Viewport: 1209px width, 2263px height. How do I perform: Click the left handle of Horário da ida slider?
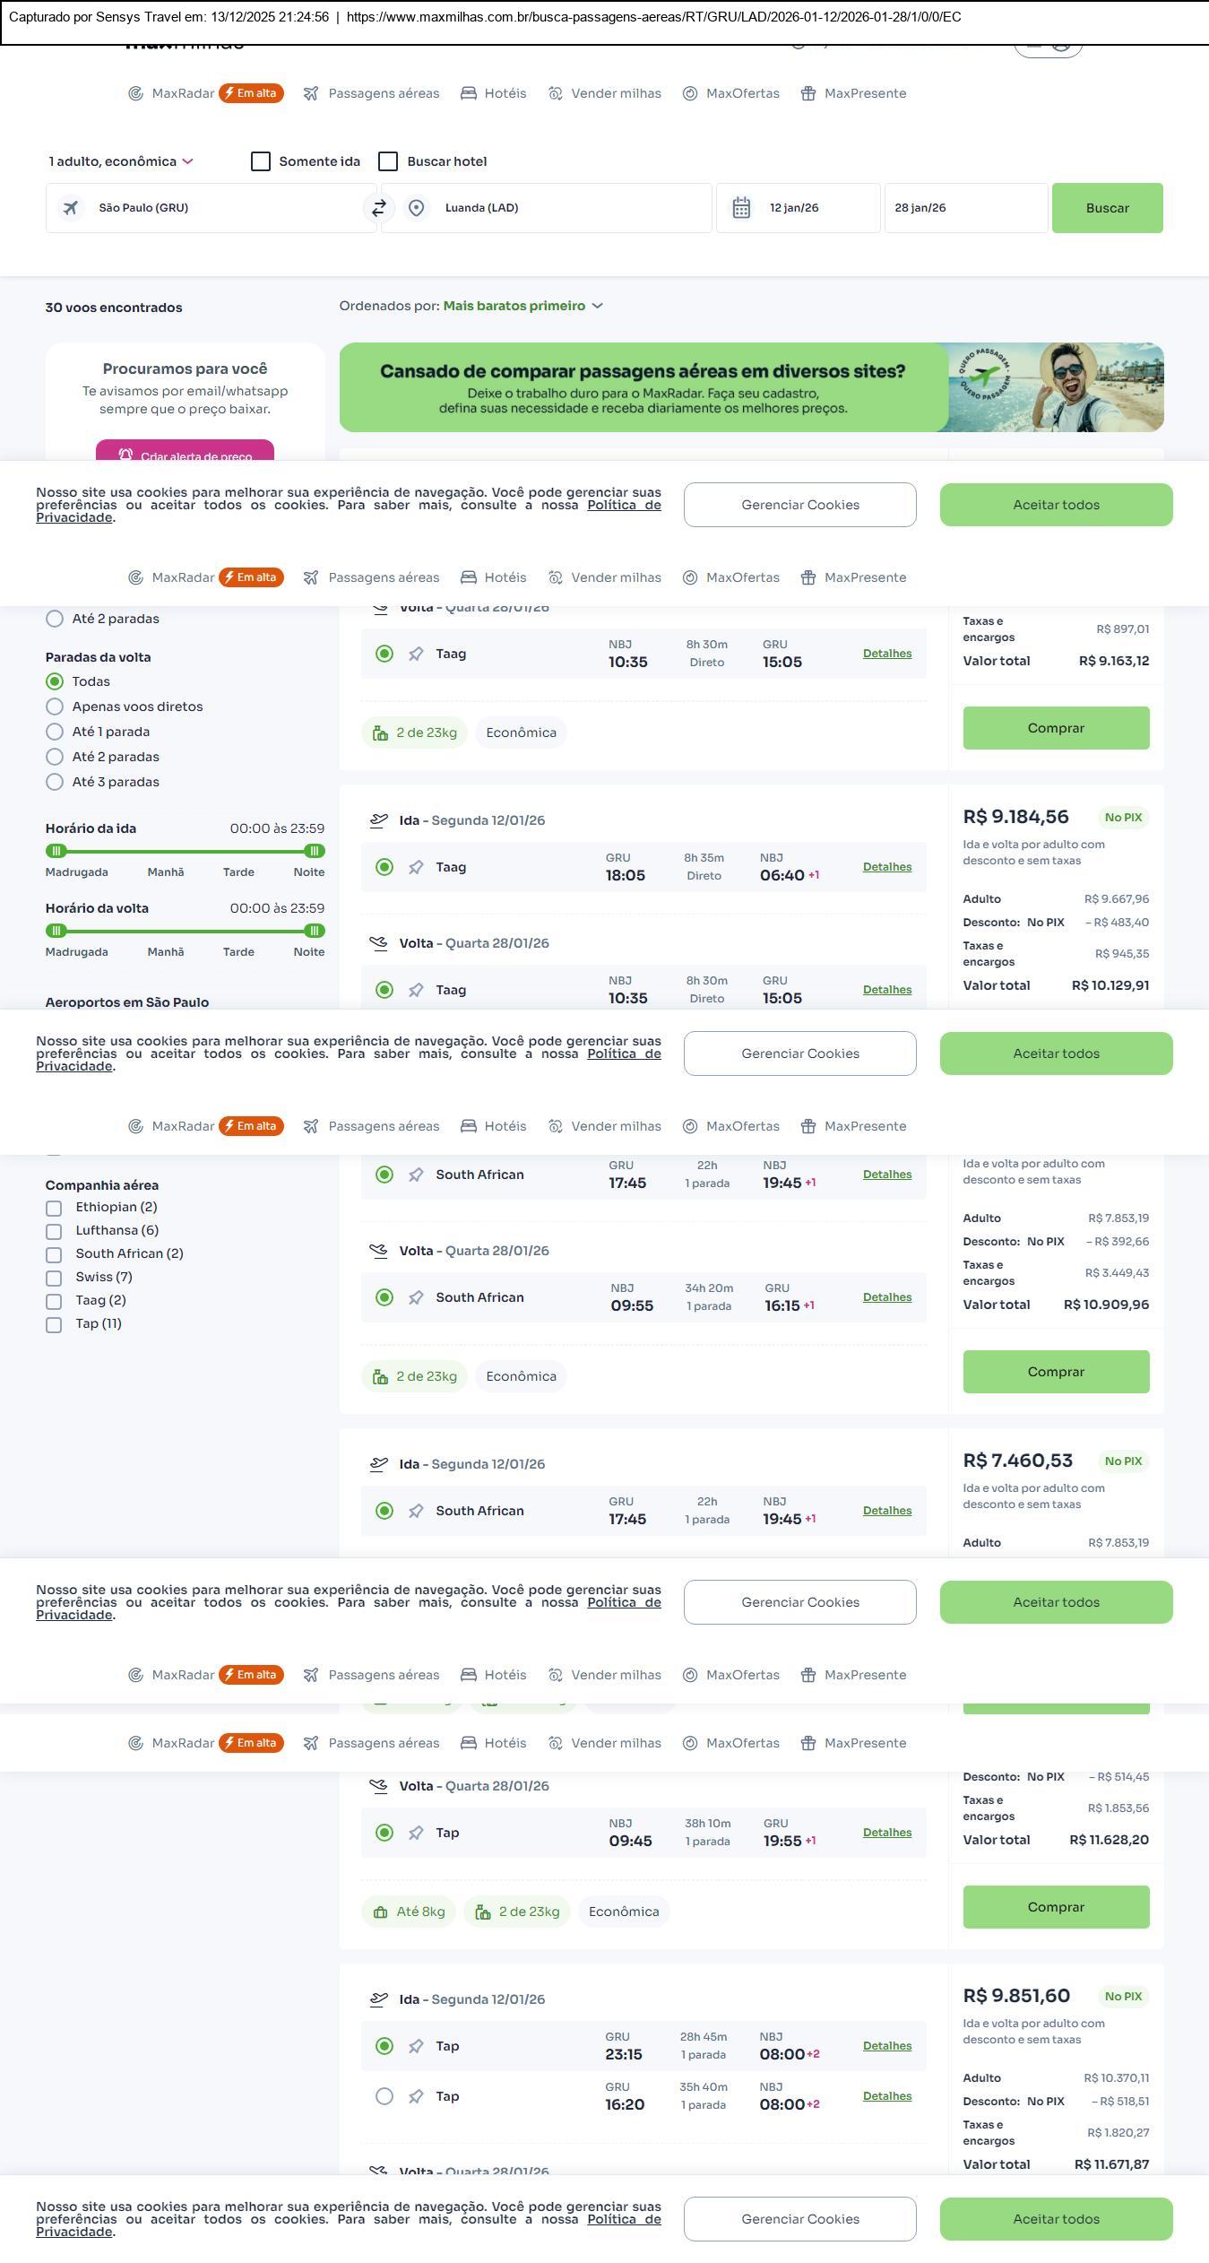pos(56,851)
